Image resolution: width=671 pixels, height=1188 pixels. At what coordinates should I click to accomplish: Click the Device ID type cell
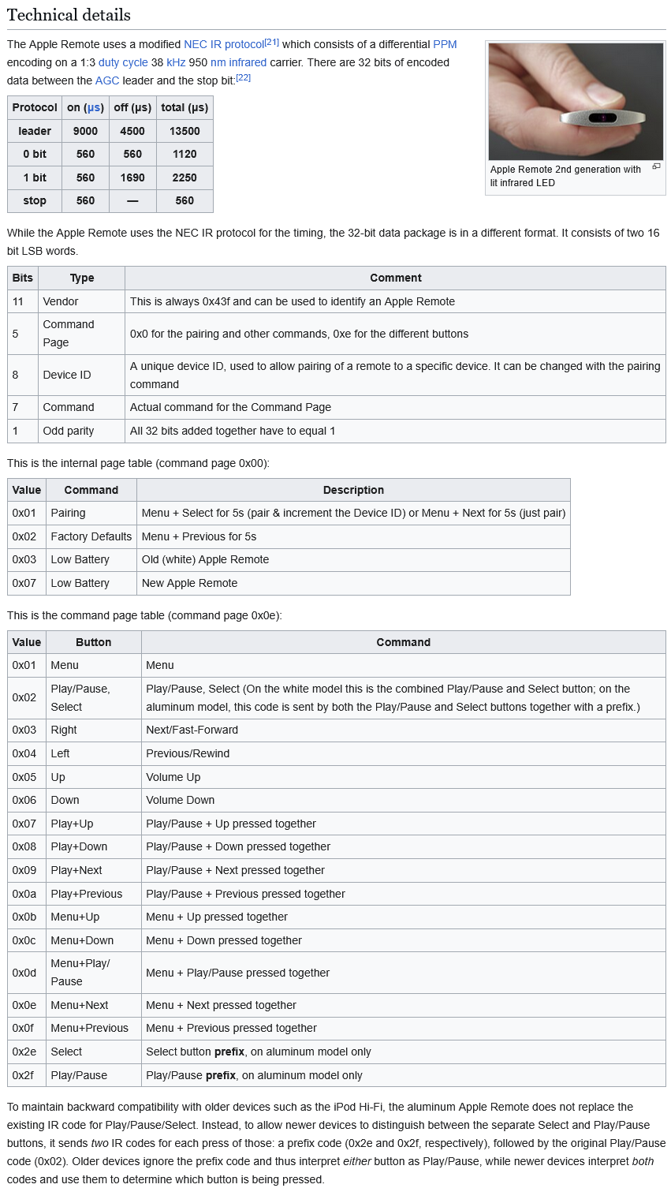67,375
